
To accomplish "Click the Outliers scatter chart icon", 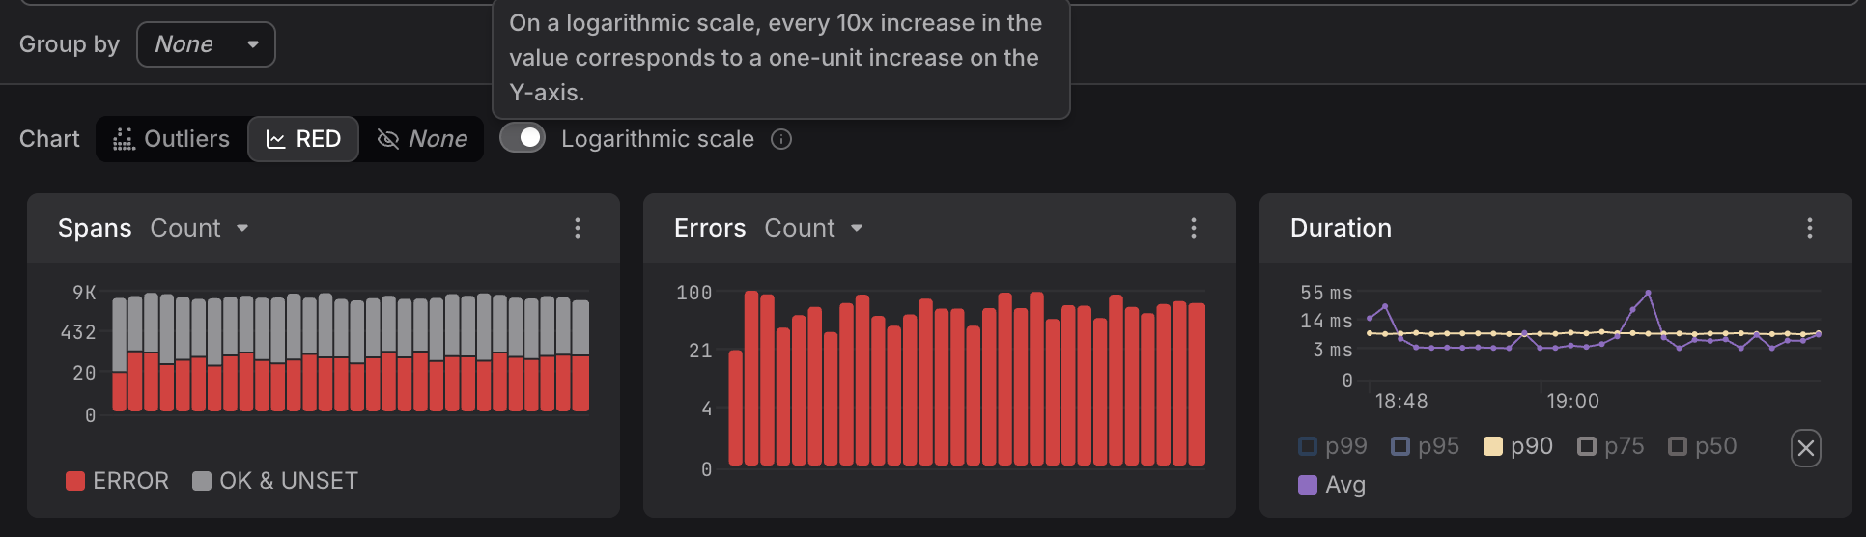I will click(124, 140).
